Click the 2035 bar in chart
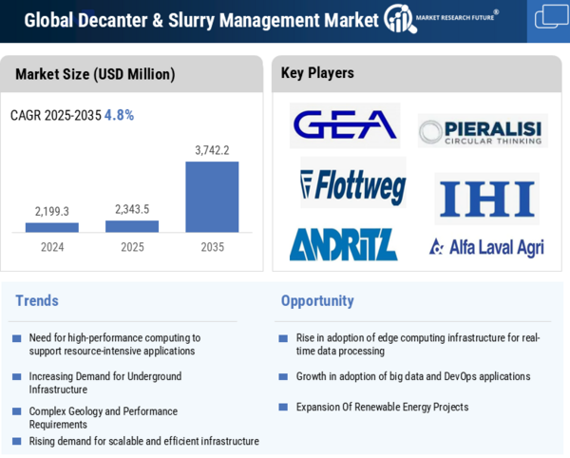570x458 pixels. pyautogui.click(x=212, y=197)
